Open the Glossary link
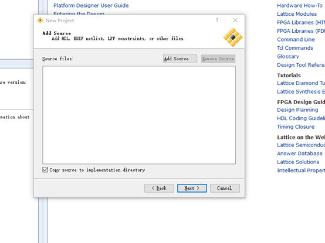Screen dimensions: 325x243 [288, 56]
